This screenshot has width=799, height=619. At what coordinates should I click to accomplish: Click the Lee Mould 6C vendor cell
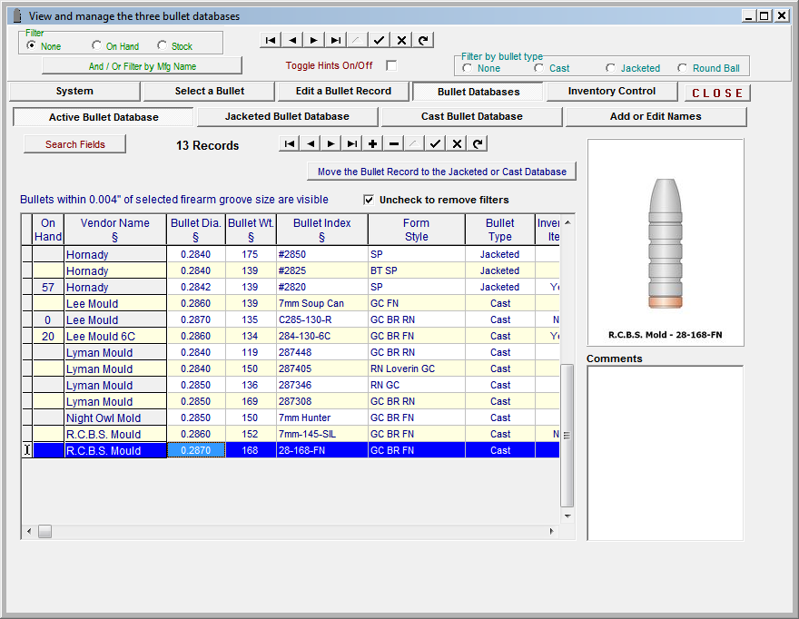[x=115, y=336]
